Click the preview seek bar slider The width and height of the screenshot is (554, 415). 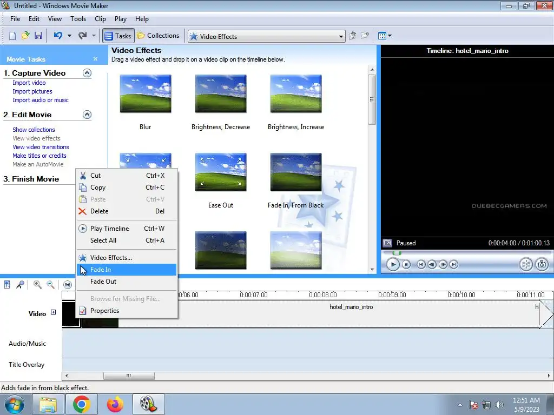pos(397,253)
